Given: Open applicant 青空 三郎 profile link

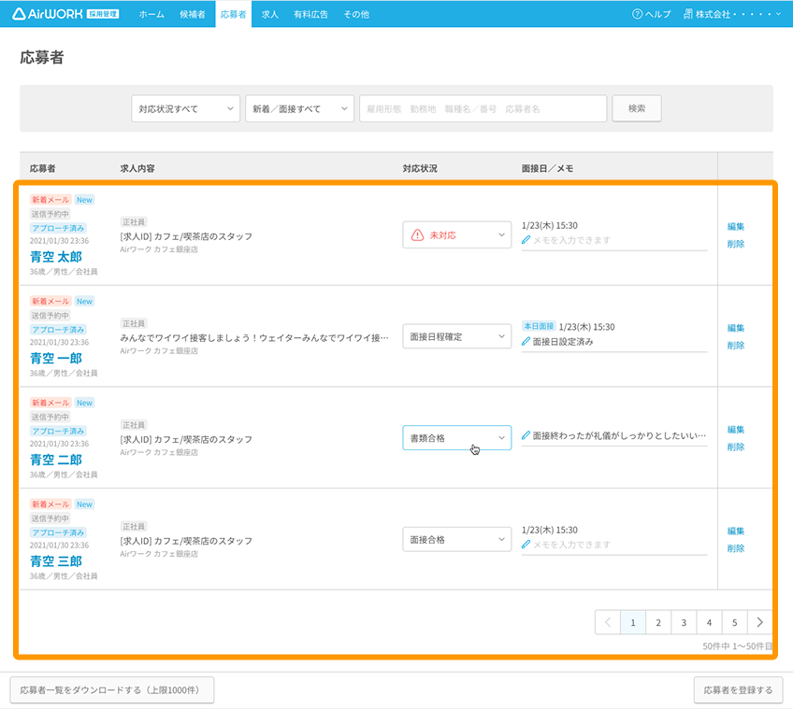Looking at the screenshot, I should (55, 561).
